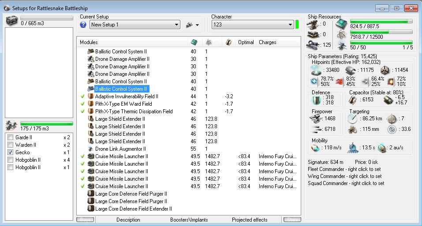
Task: Click the firepower DPS icon
Action: point(316,119)
